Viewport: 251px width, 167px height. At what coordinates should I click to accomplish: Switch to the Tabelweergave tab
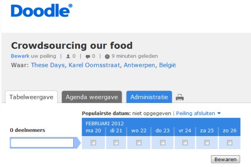coord(32,97)
